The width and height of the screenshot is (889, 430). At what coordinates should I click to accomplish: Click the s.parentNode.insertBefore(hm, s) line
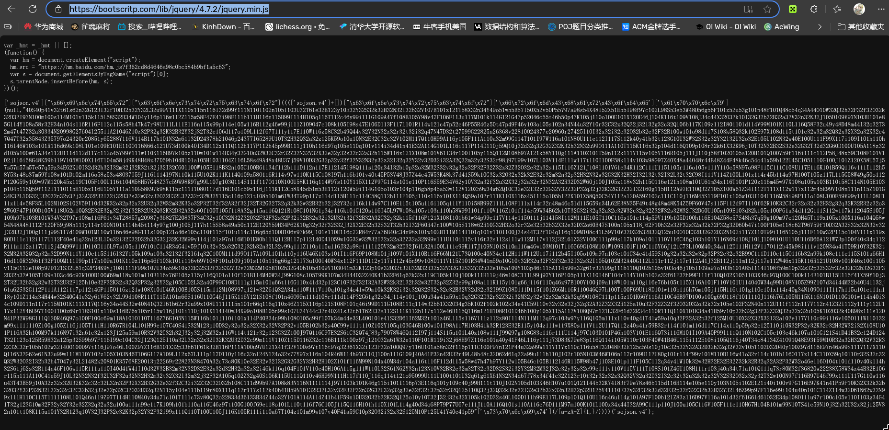pos(61,81)
